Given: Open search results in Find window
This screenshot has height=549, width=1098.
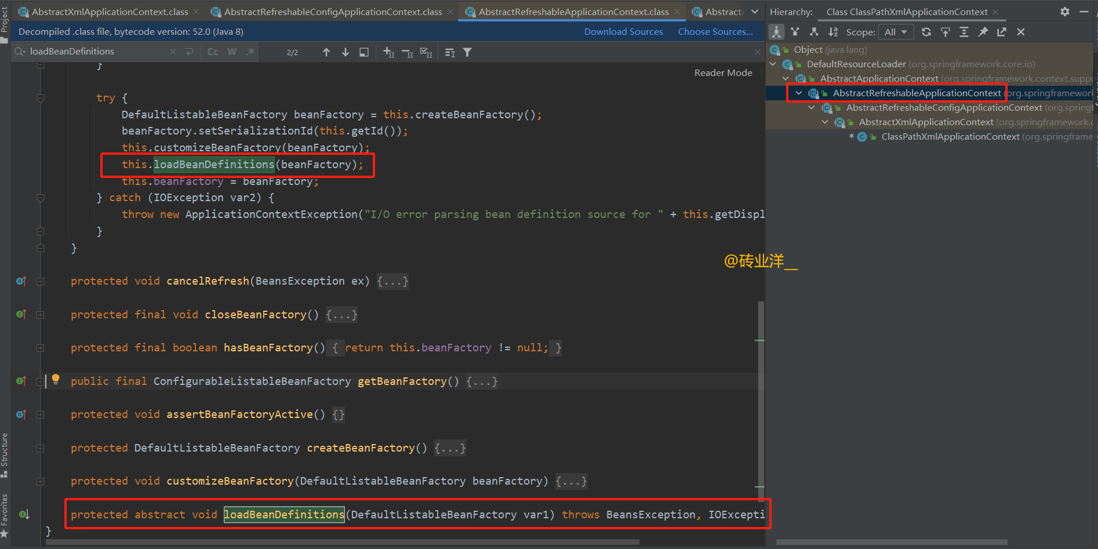Looking at the screenshot, I should 364,52.
